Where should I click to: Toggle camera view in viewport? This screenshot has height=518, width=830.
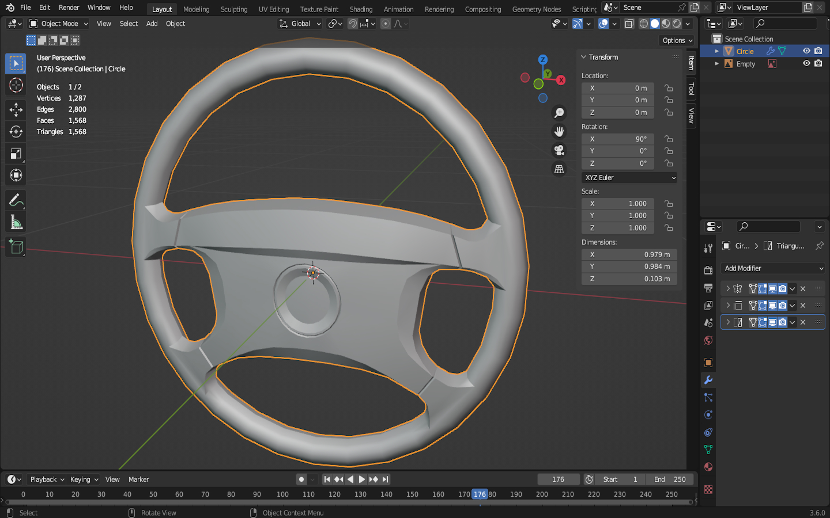[x=559, y=151]
